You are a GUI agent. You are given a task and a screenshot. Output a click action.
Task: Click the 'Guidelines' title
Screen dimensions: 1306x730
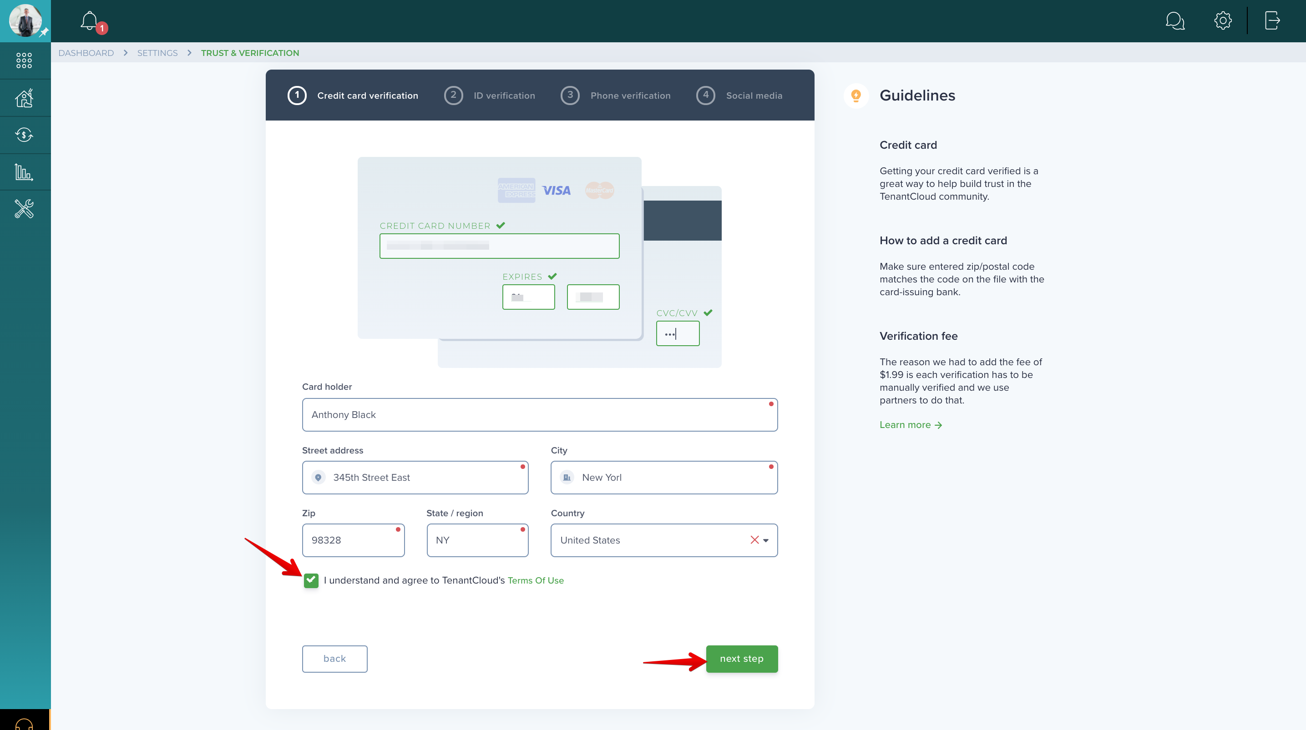pos(917,95)
